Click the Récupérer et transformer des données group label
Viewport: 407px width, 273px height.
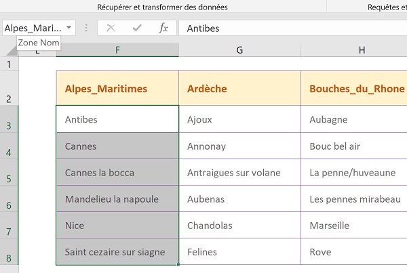tap(163, 7)
